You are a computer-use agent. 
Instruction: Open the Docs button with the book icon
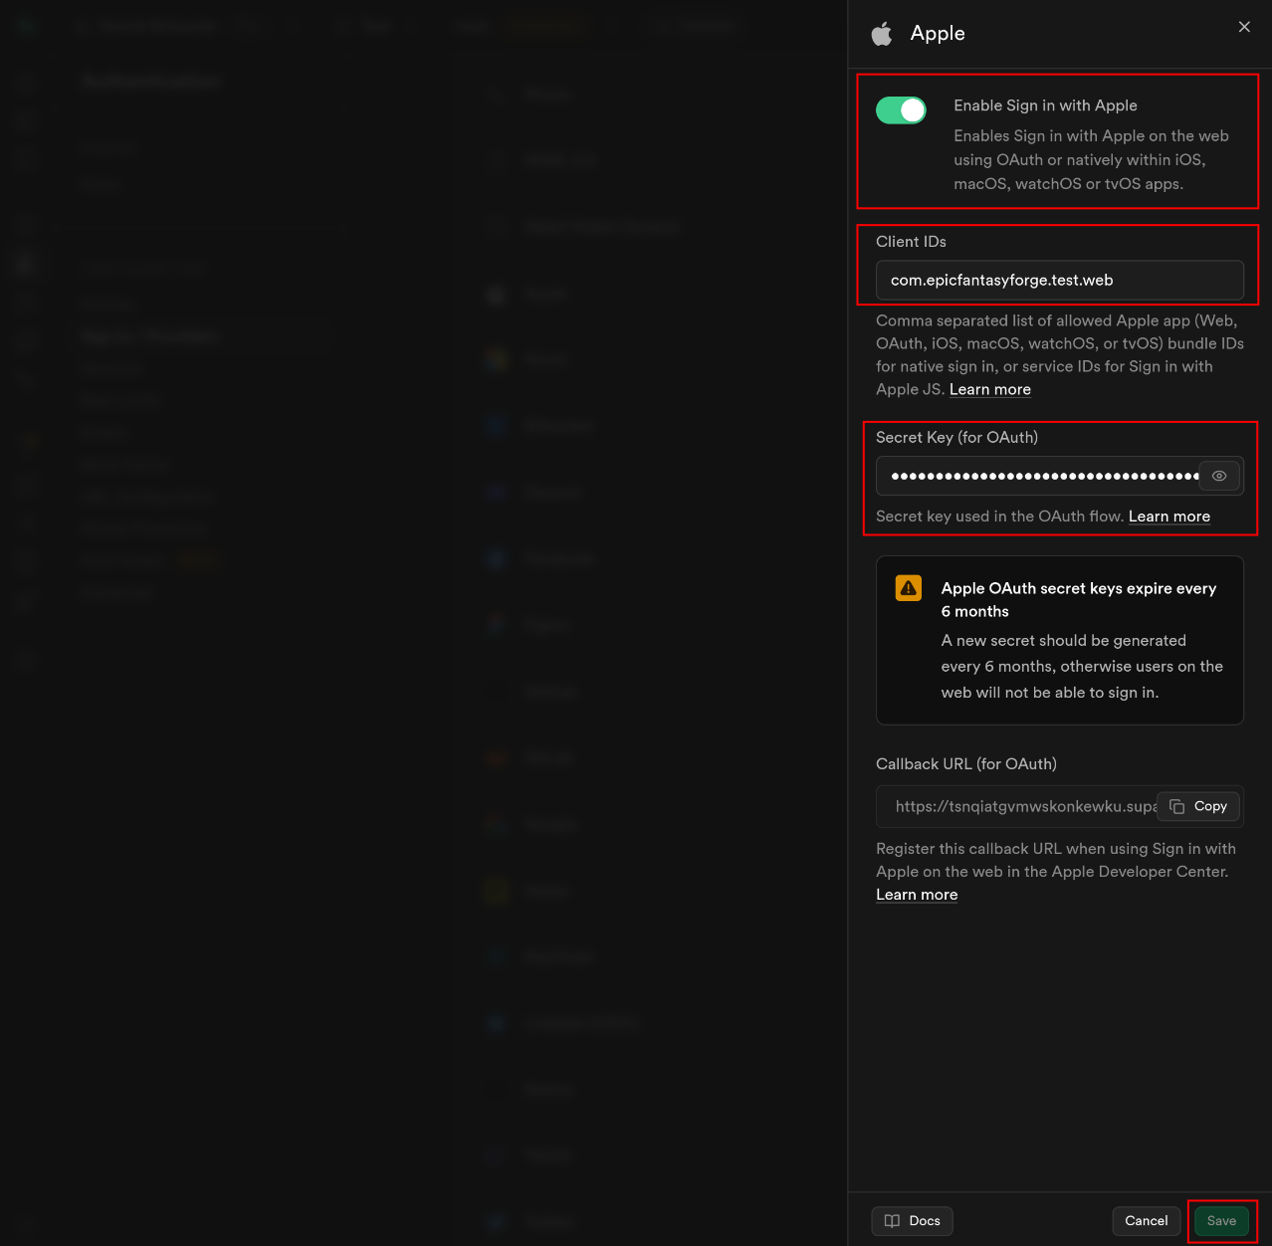pyautogui.click(x=912, y=1221)
